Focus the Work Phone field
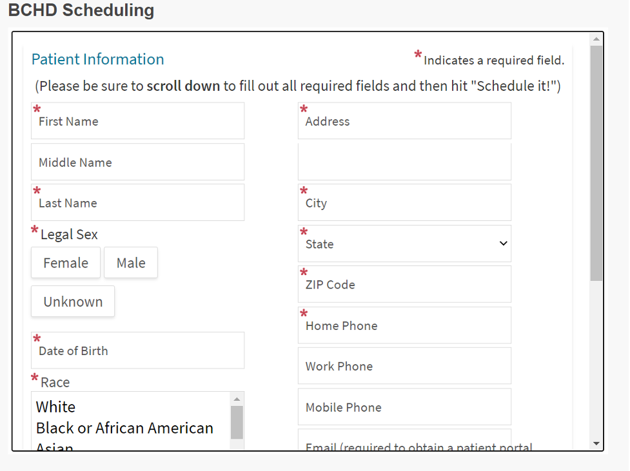This screenshot has height=471, width=630. pos(404,366)
